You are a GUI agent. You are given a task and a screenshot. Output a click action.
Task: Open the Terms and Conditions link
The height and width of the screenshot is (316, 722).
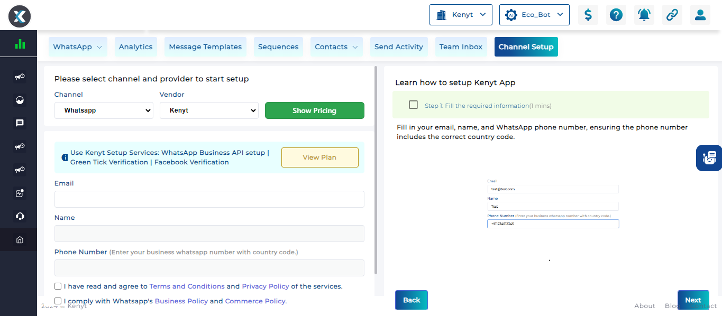pos(187,286)
